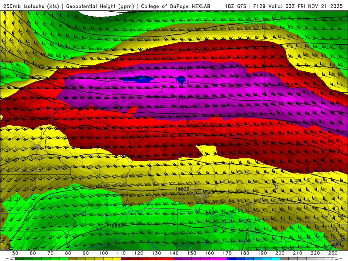Click the color bar label 80
The height and width of the screenshot is (261, 348).
(68, 253)
